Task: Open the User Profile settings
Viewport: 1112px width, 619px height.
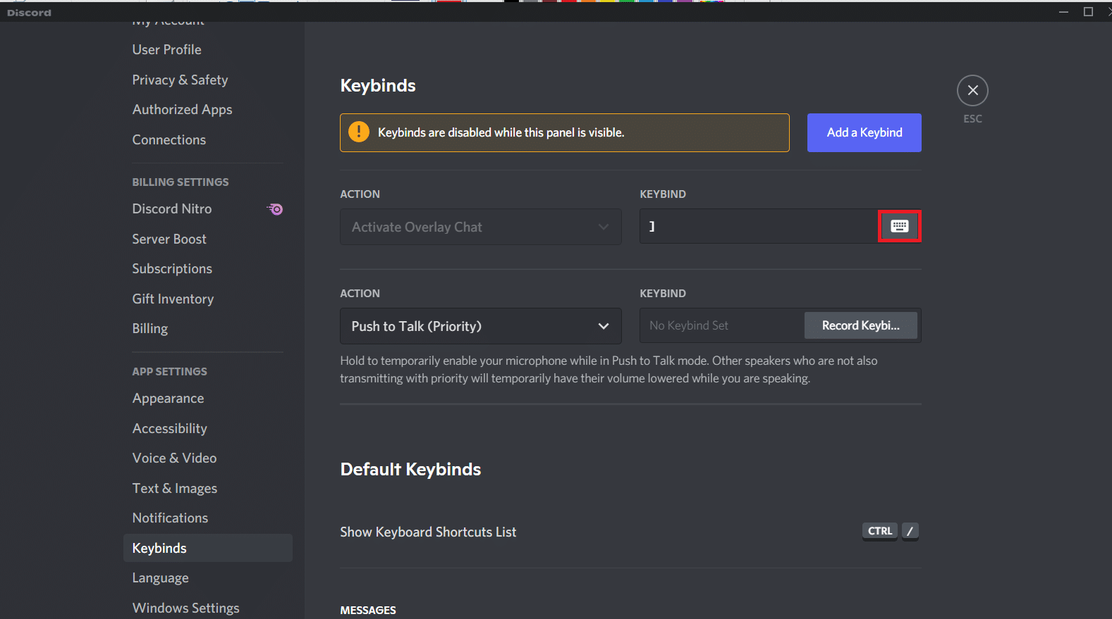Action: (166, 50)
